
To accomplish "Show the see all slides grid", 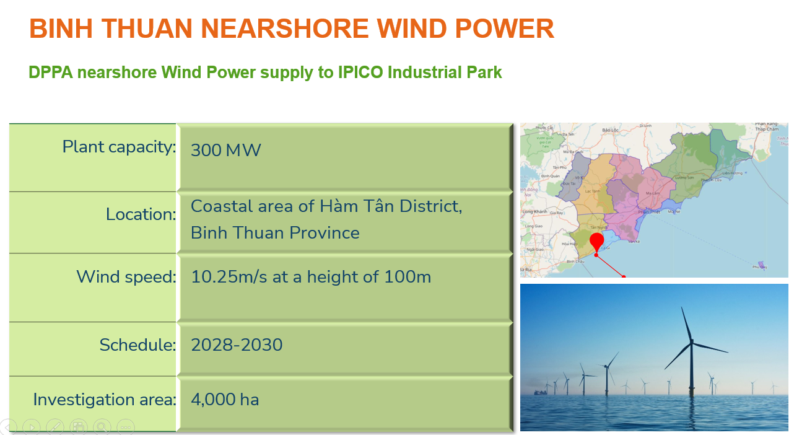I will click(78, 427).
